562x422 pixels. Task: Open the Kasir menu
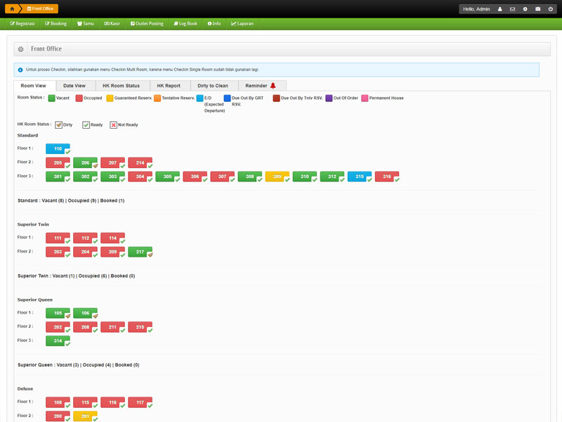click(x=112, y=23)
